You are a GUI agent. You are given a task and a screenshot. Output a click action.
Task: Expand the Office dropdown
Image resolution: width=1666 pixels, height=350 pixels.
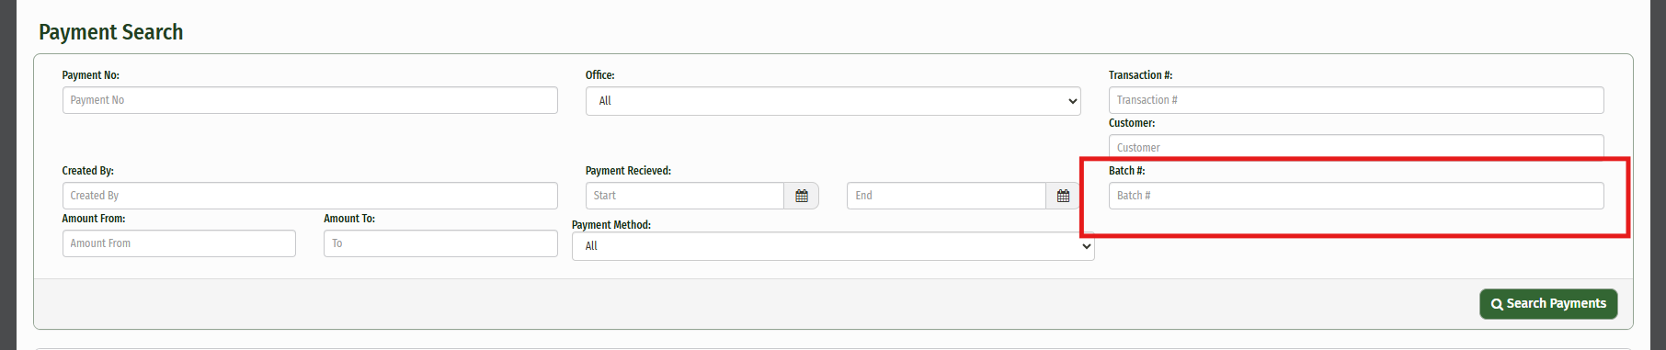[833, 101]
